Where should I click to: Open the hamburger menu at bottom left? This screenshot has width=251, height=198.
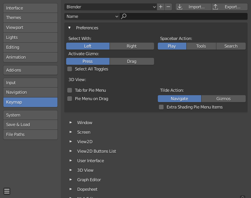7,191
